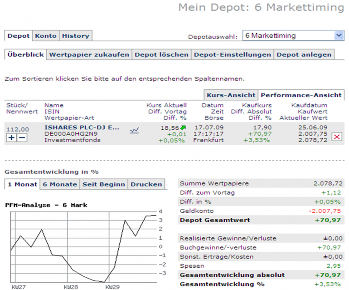Click the page title Mein Depot: 6 Markettiming
349x290 pixels.
tap(262, 7)
